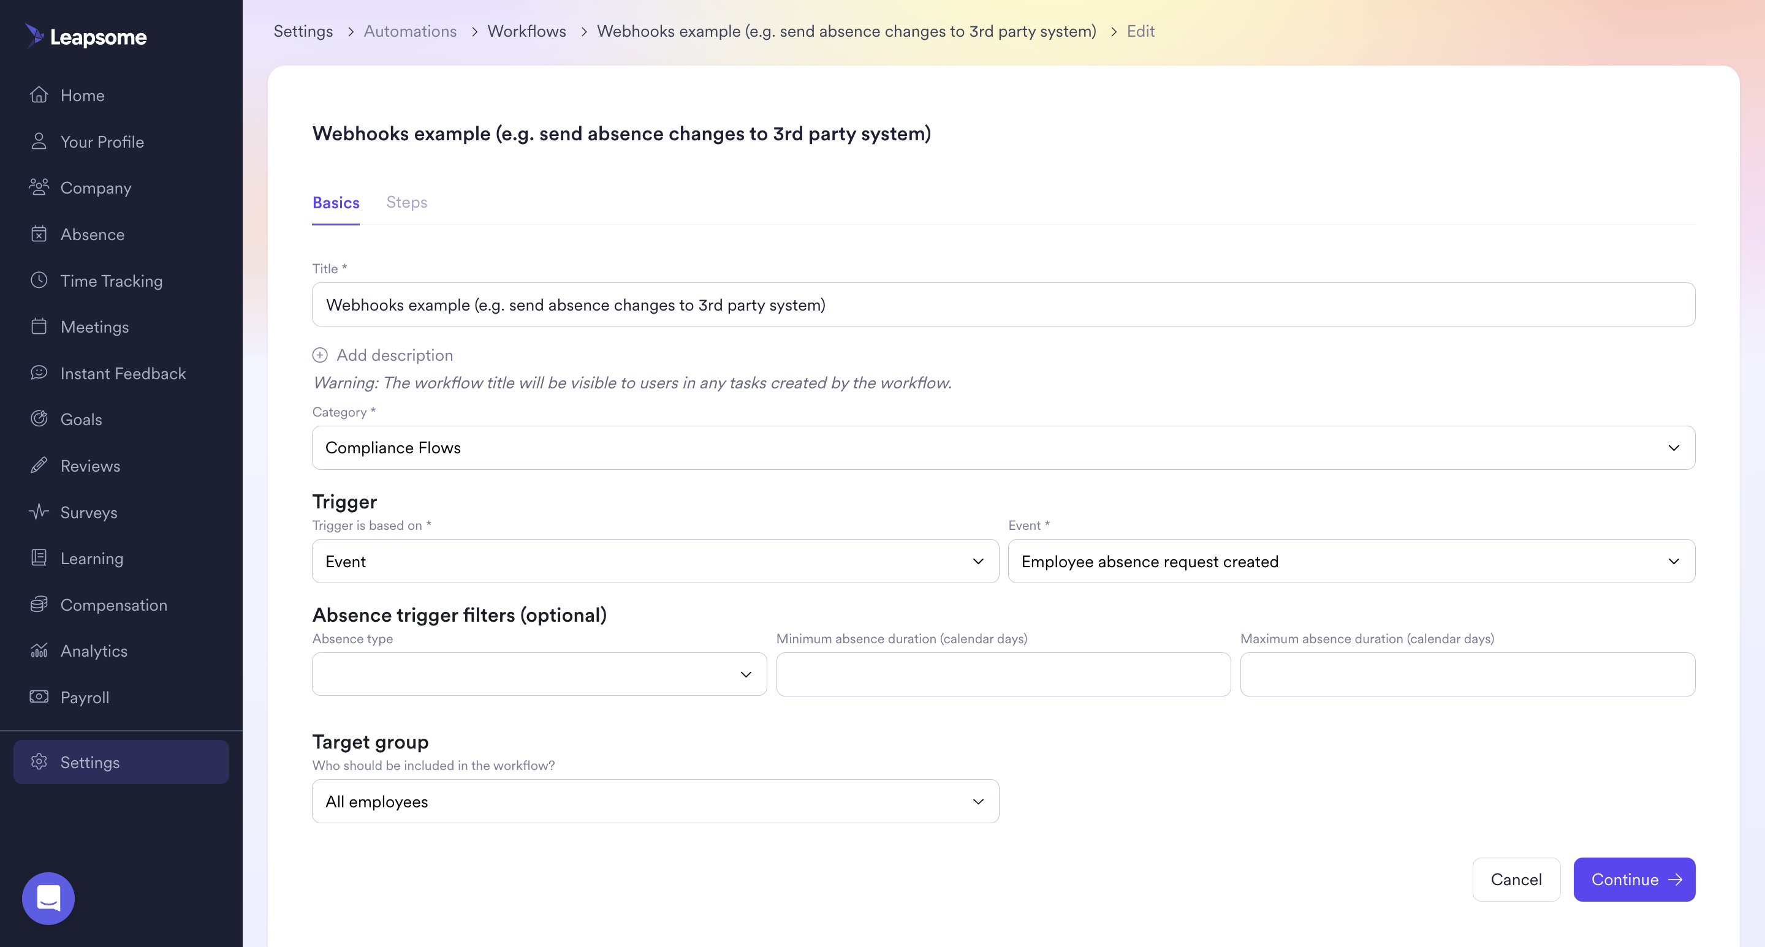Click the Compensation coins icon
1765x947 pixels.
39,604
